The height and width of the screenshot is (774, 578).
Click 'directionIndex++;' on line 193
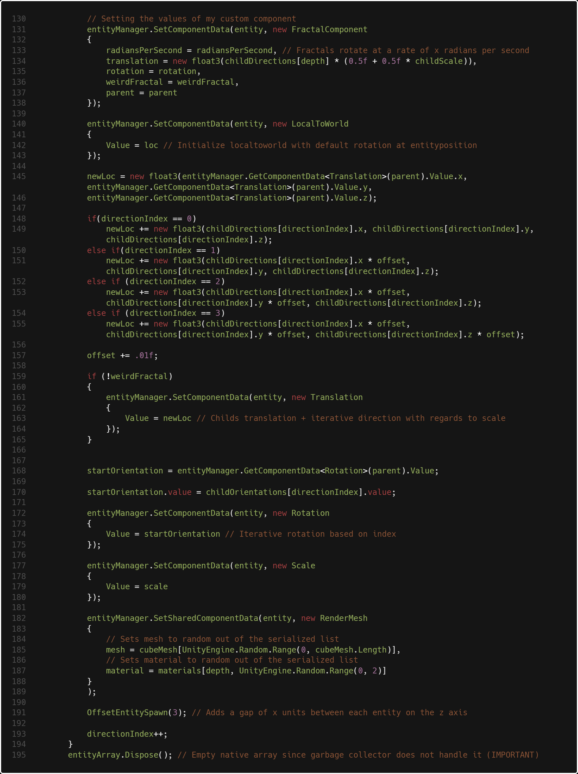click(x=127, y=734)
